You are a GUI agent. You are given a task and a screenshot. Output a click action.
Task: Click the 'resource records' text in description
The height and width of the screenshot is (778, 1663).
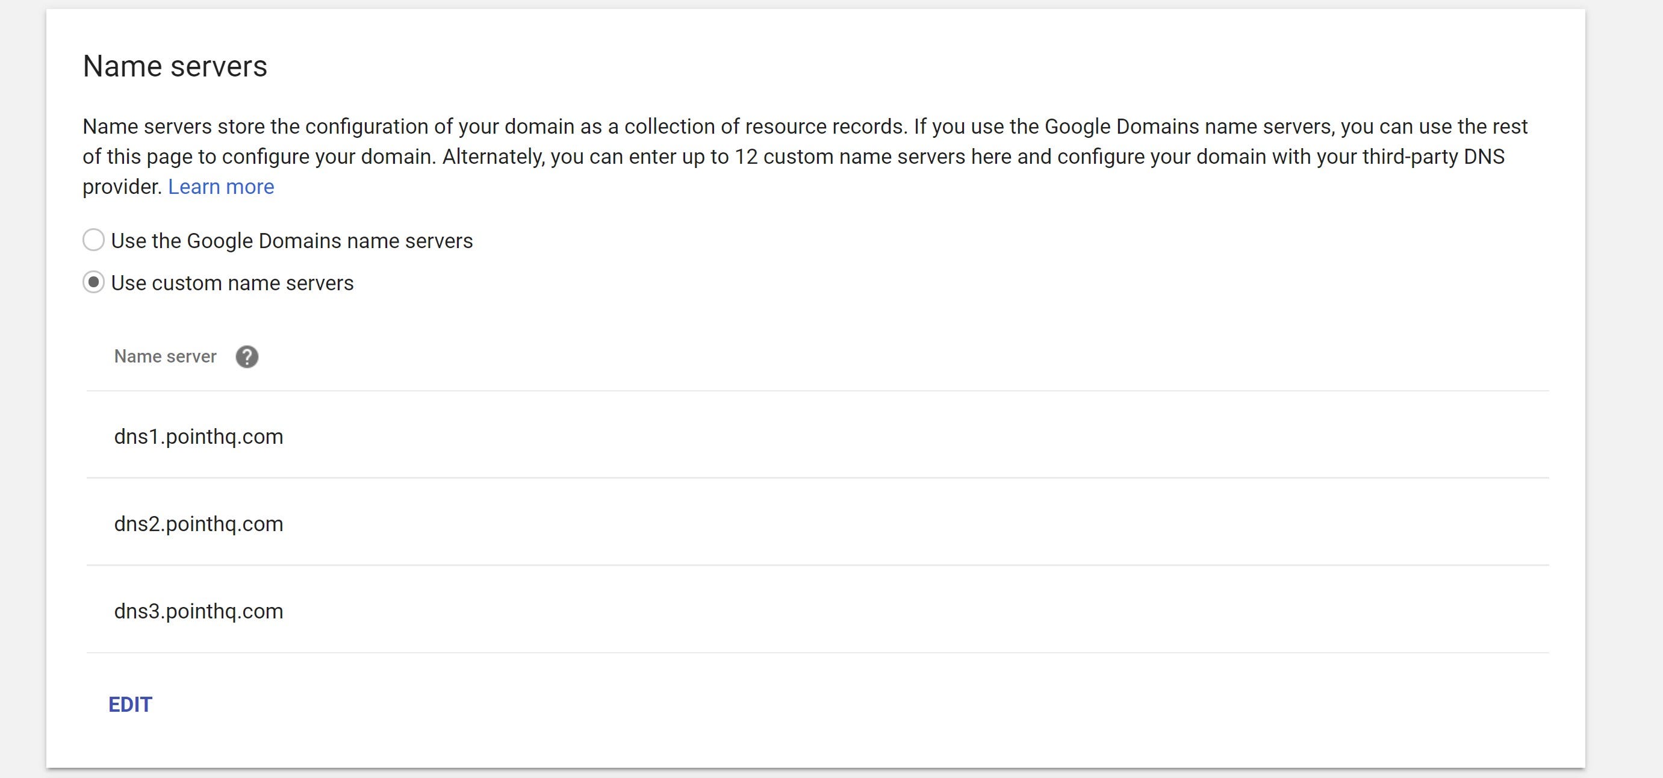[x=825, y=126]
